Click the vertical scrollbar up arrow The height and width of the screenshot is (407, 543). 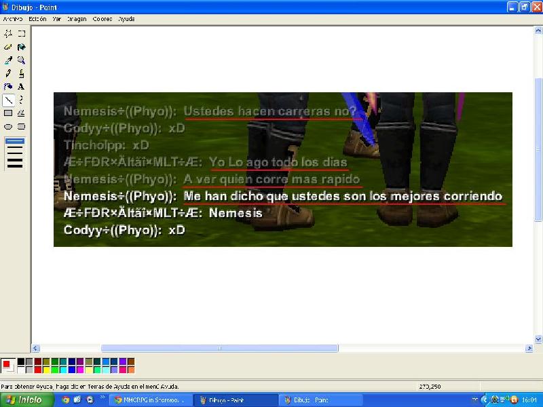tap(538, 31)
